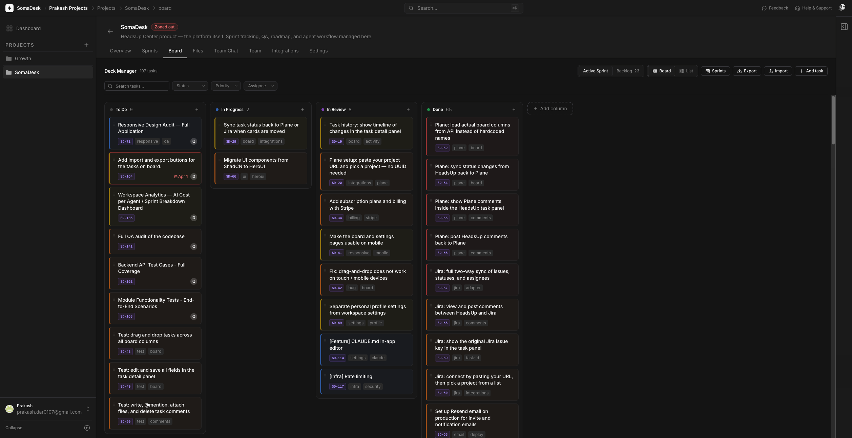Viewport: 852px width, 438px height.
Task: Click the purple In Review status dot
Action: click(x=323, y=110)
